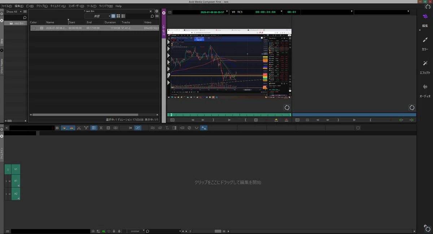The image size is (433, 234).
Task: Open the クリップ menu
Action: click(x=42, y=6)
